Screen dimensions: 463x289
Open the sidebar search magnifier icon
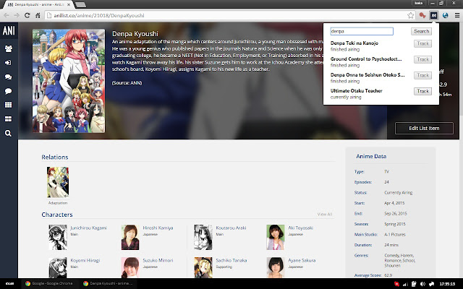(x=8, y=133)
